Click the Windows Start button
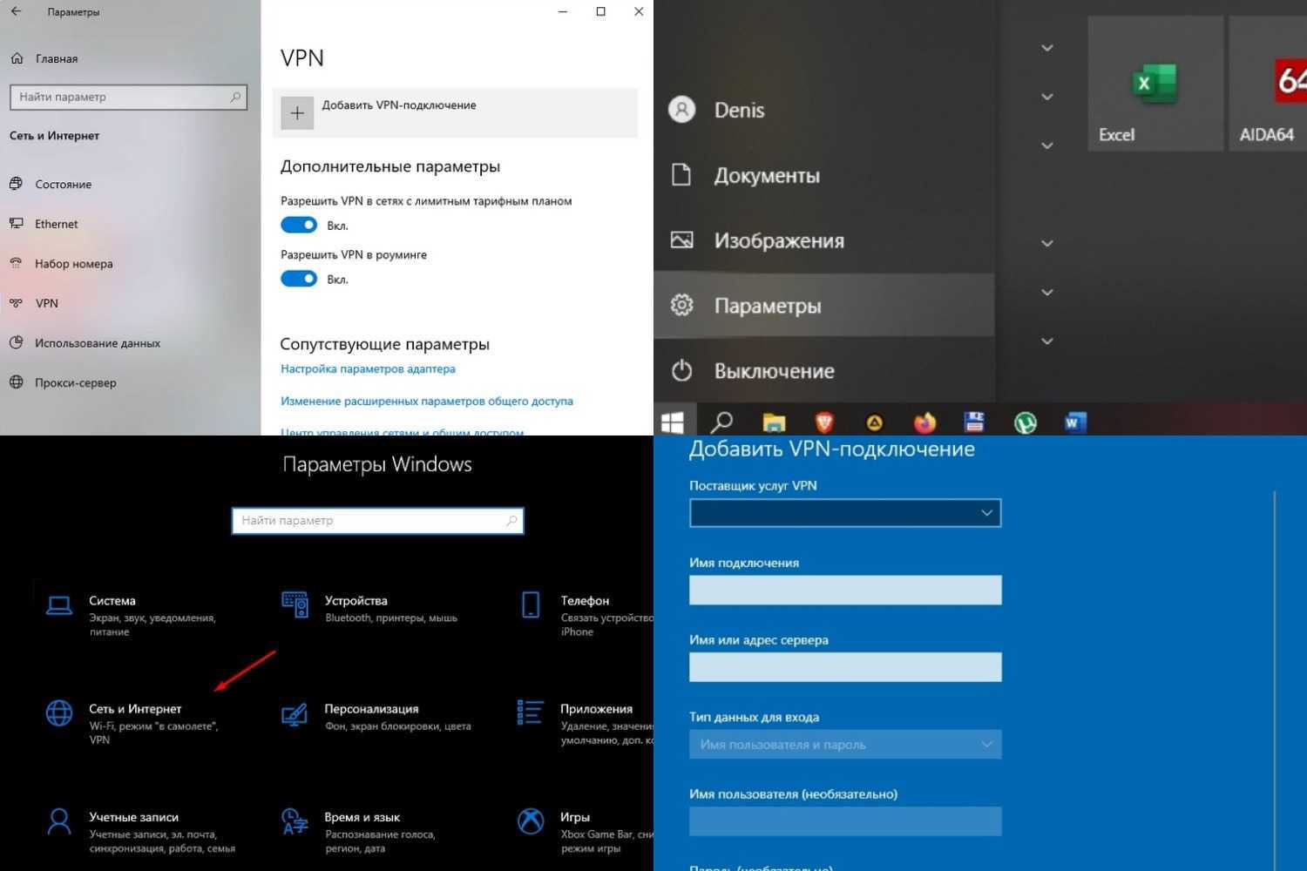 click(x=674, y=422)
